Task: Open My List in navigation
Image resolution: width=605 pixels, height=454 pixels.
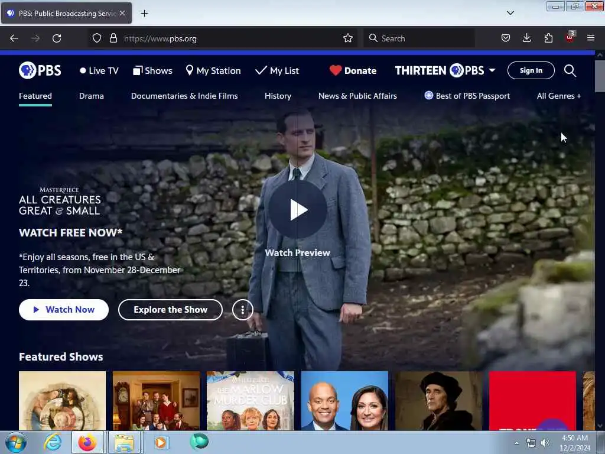Action: tap(277, 71)
